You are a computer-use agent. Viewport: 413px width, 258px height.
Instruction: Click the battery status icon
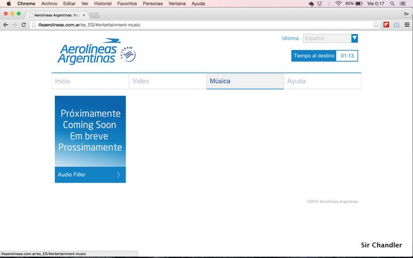(x=359, y=4)
